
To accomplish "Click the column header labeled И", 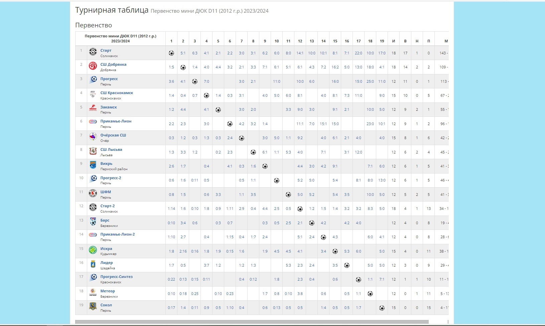I will (394, 41).
